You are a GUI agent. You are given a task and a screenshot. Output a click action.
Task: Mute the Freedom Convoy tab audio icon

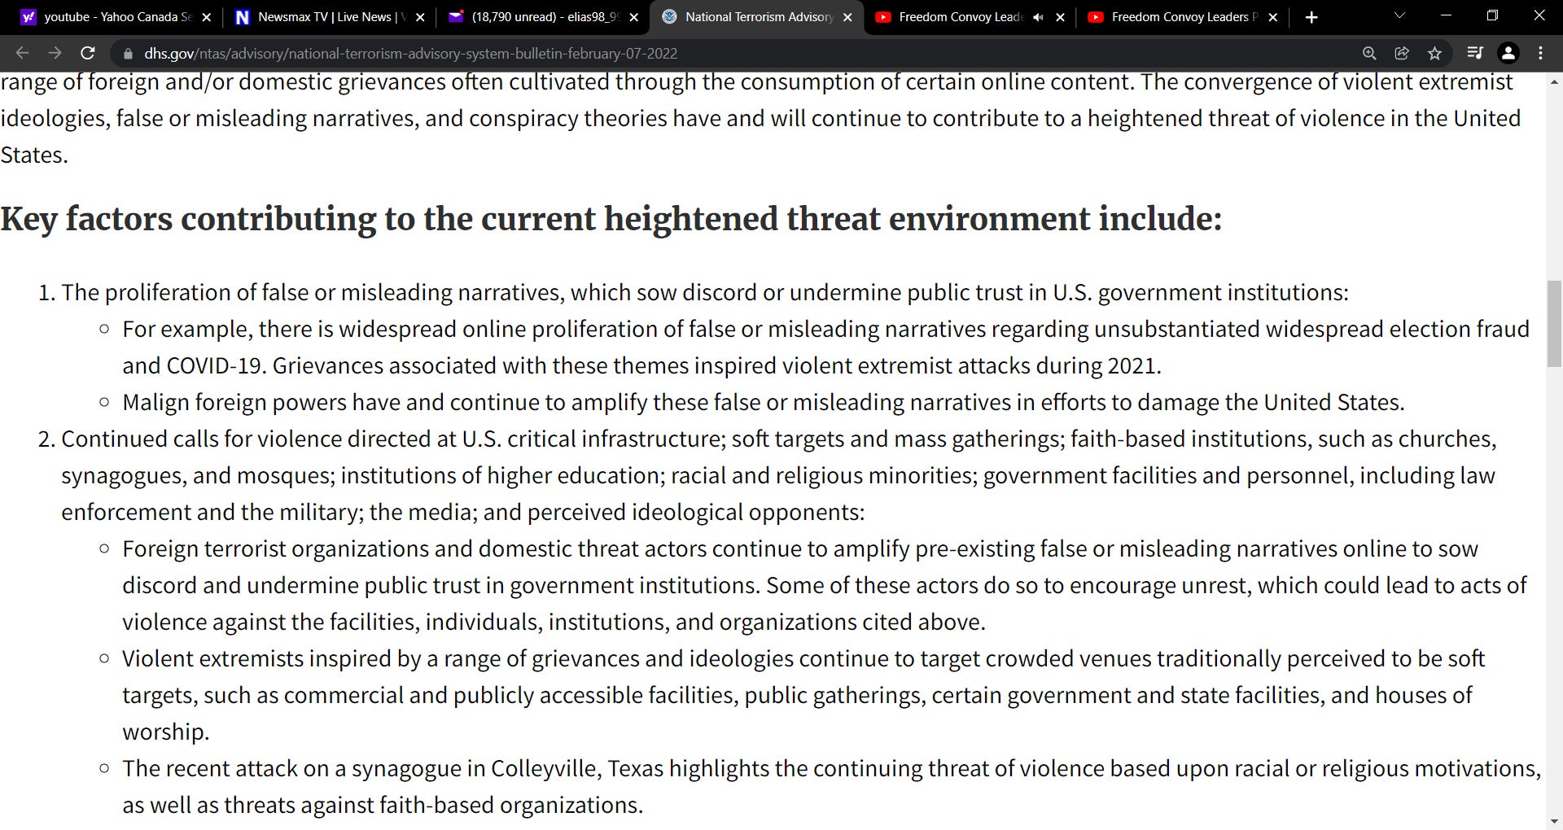click(x=1038, y=17)
